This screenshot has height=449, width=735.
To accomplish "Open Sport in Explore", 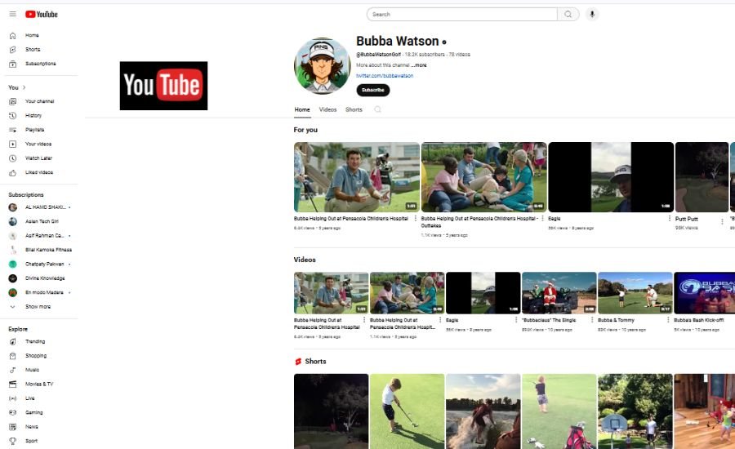I will tap(32, 441).
